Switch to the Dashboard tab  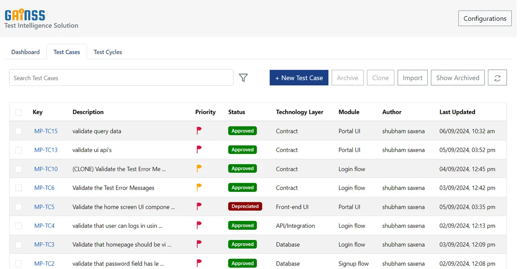25,52
